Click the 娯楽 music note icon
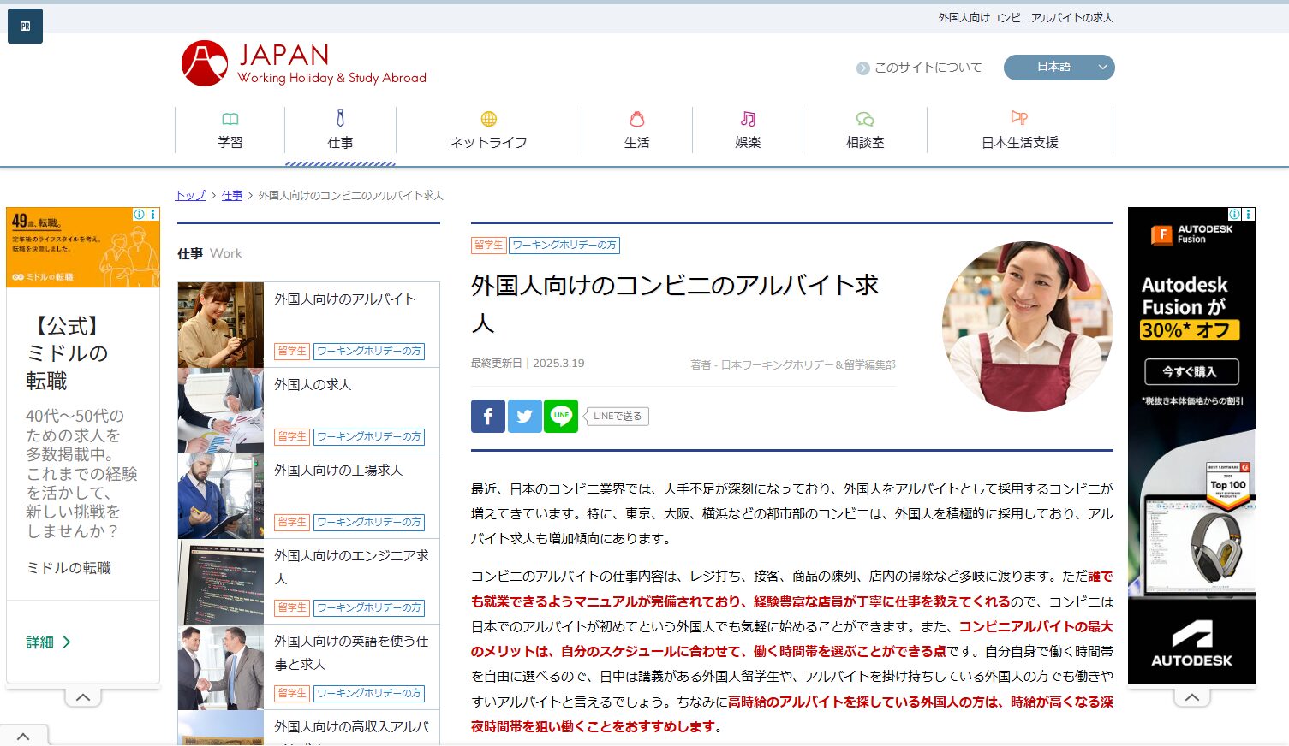Viewport: 1289px width, 746px height. (x=747, y=119)
